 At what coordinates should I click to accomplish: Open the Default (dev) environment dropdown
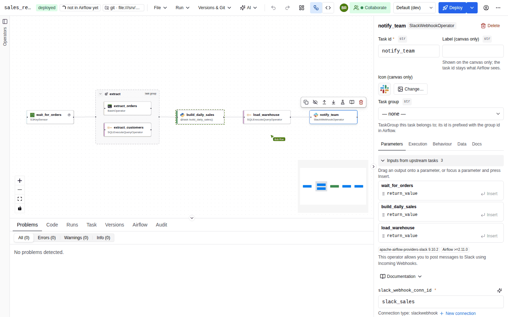[415, 8]
